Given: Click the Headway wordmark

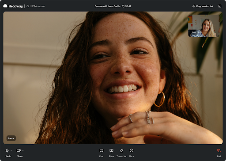Looking at the screenshot, I should click(x=15, y=6).
